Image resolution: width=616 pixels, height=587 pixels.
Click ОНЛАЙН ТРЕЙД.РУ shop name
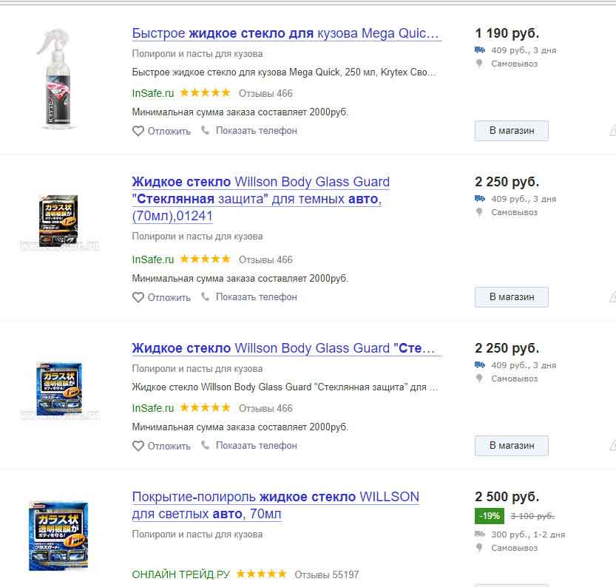(180, 574)
